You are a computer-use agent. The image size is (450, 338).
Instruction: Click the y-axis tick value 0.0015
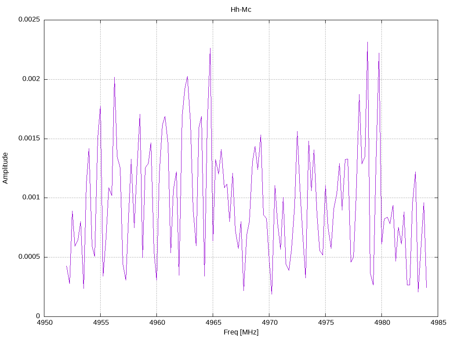29,138
